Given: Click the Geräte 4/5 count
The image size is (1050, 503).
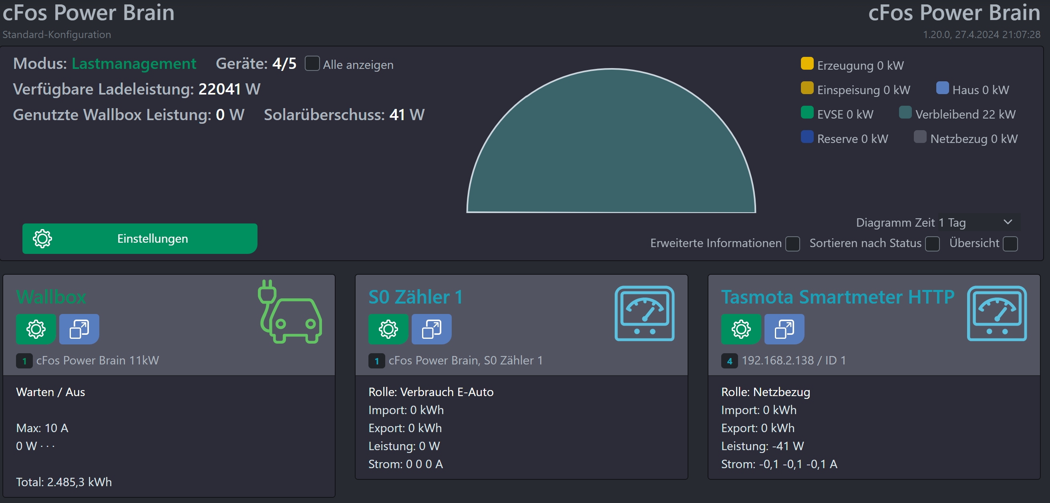Looking at the screenshot, I should tap(284, 64).
